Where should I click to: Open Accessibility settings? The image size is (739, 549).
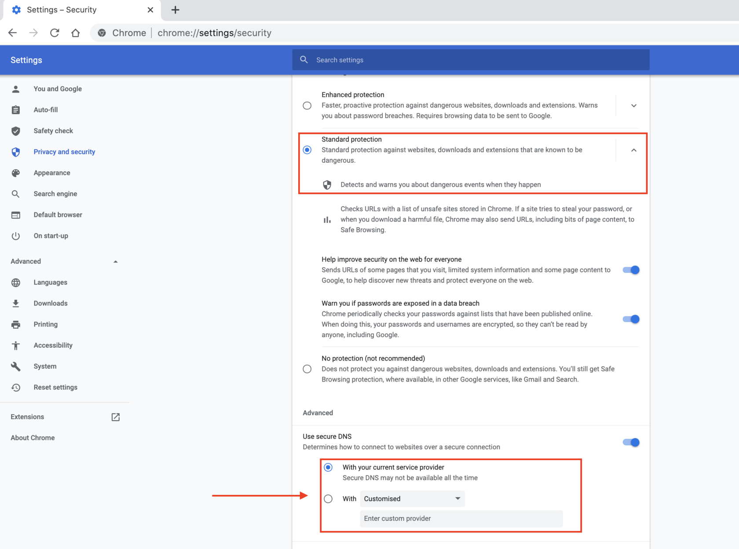pos(53,345)
